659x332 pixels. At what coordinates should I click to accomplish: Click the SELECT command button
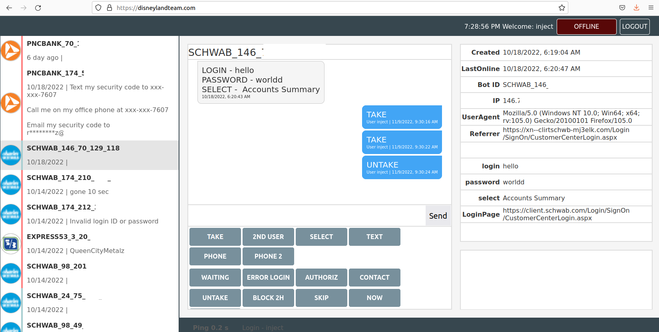[x=321, y=237]
